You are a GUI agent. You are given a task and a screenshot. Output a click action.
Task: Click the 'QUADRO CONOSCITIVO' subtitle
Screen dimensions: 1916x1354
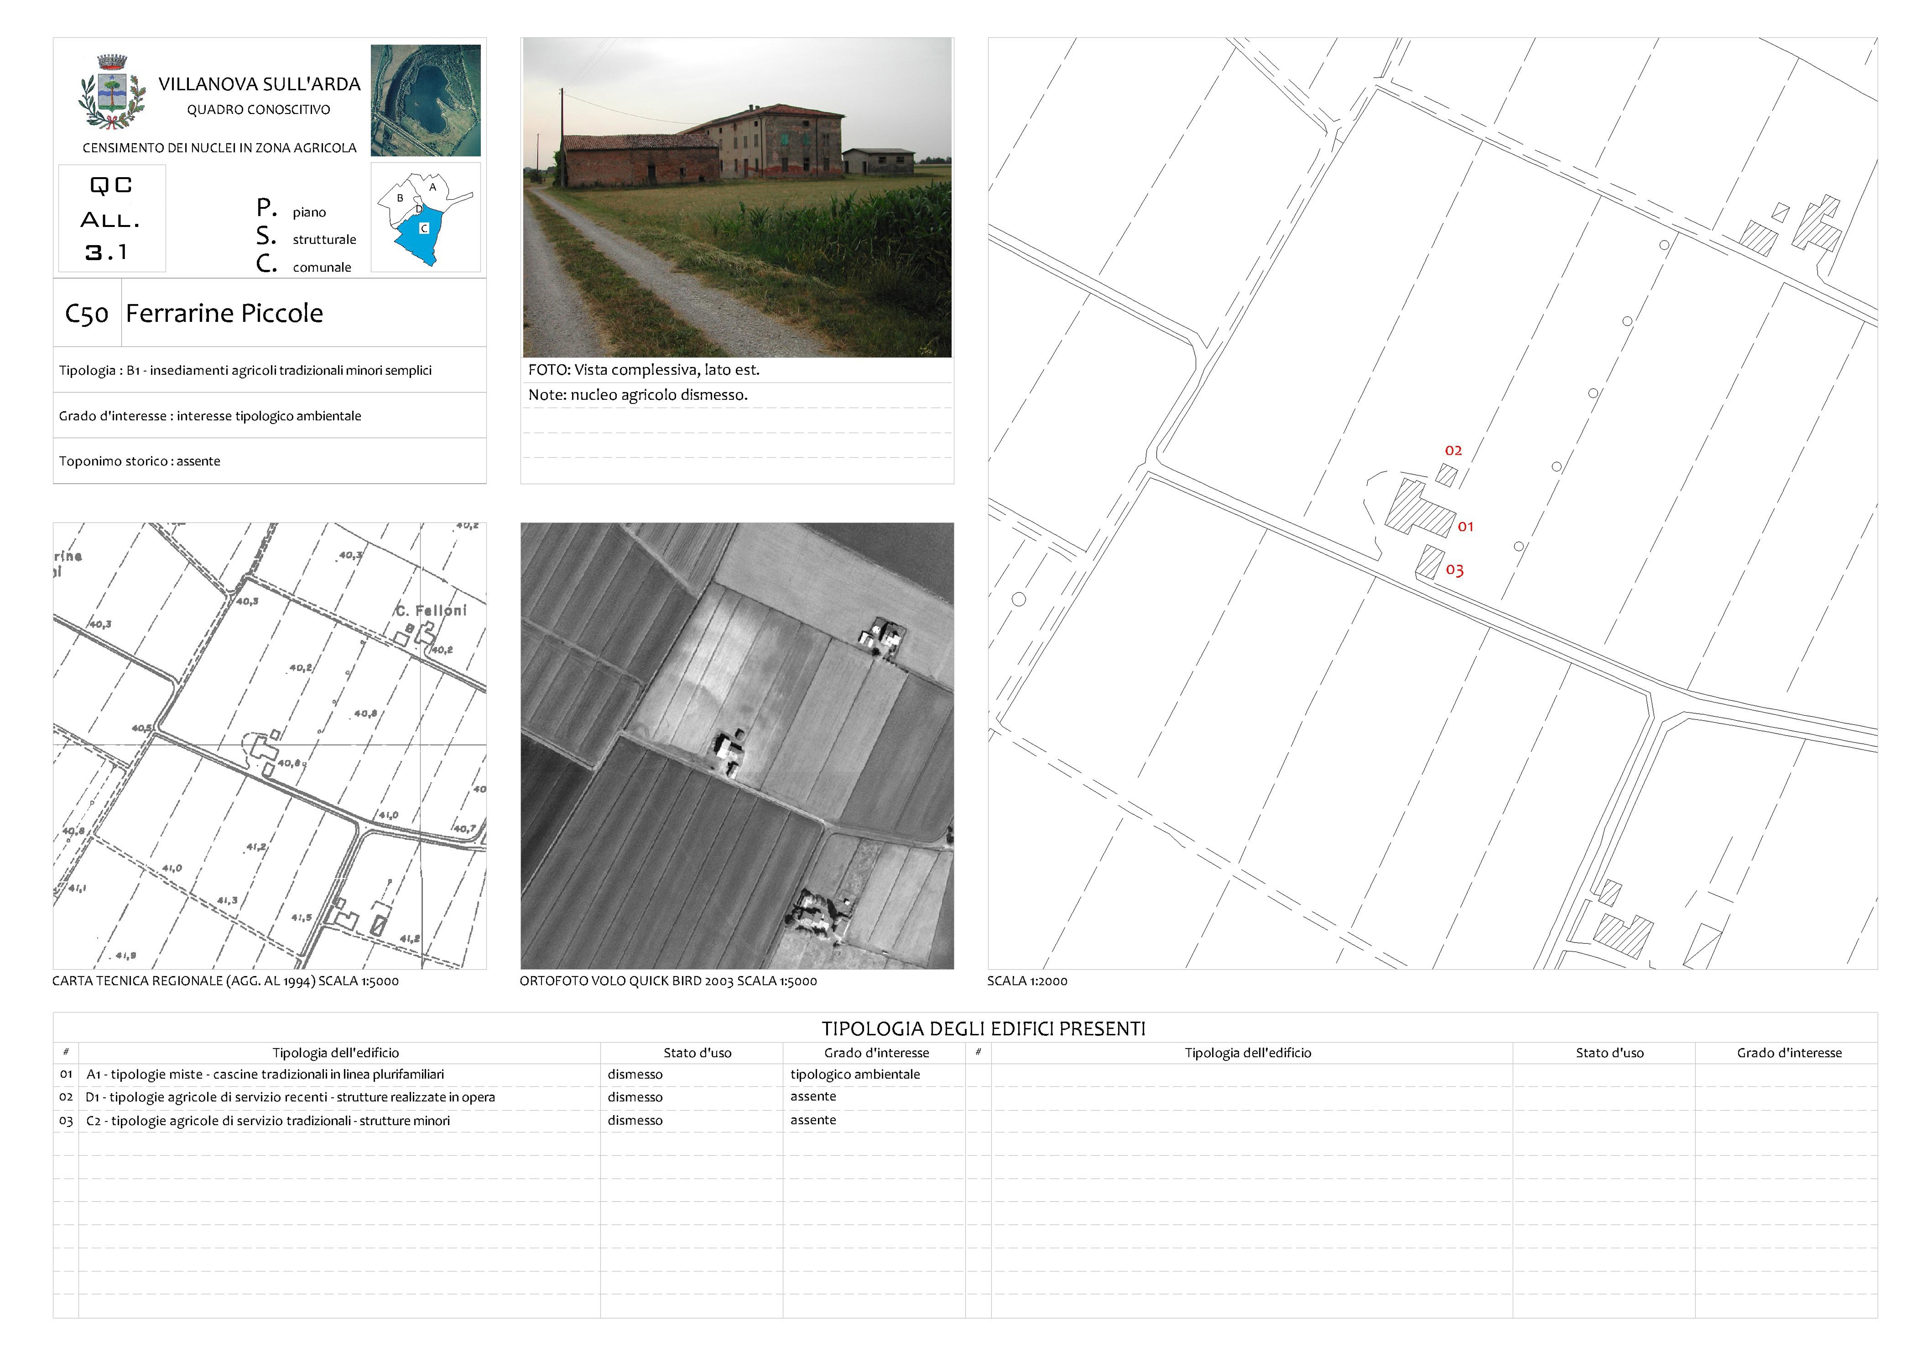click(259, 110)
